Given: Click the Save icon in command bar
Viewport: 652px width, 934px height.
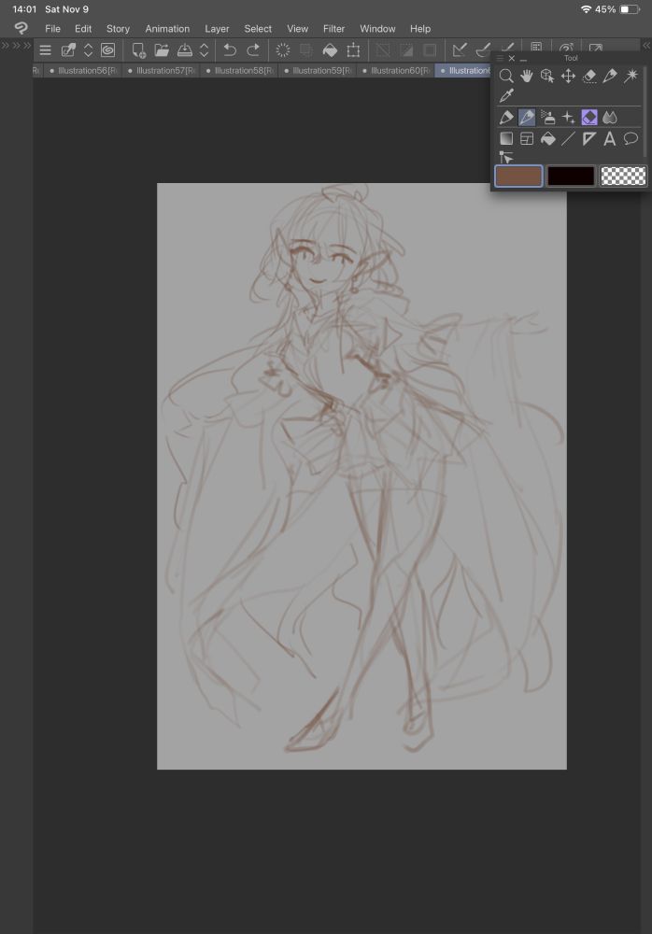Looking at the screenshot, I should coord(185,50).
